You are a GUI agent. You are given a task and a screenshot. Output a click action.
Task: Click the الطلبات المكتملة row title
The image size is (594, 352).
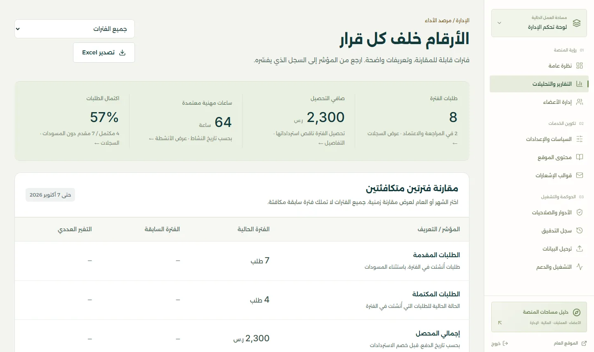coord(436,294)
